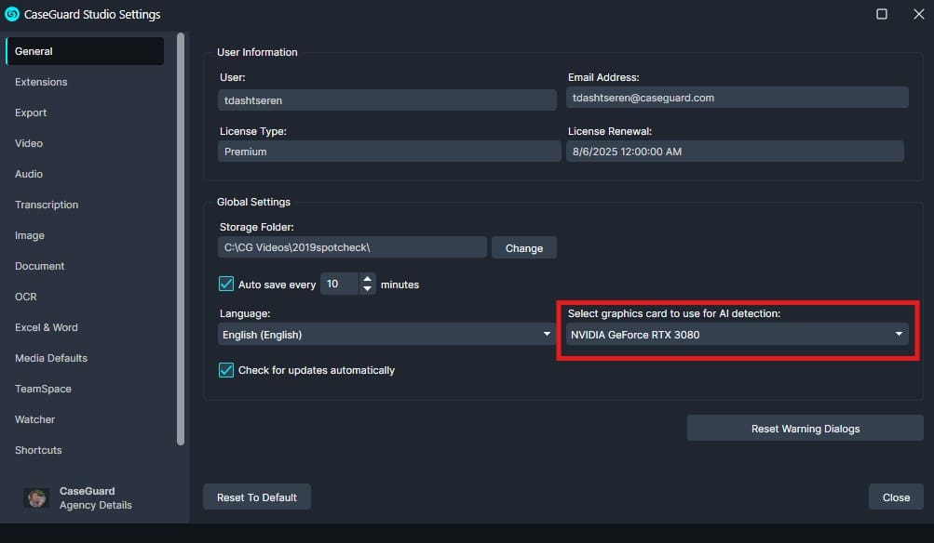This screenshot has height=543, width=934.
Task: Close the settings dialog with Close button
Action: (x=894, y=497)
